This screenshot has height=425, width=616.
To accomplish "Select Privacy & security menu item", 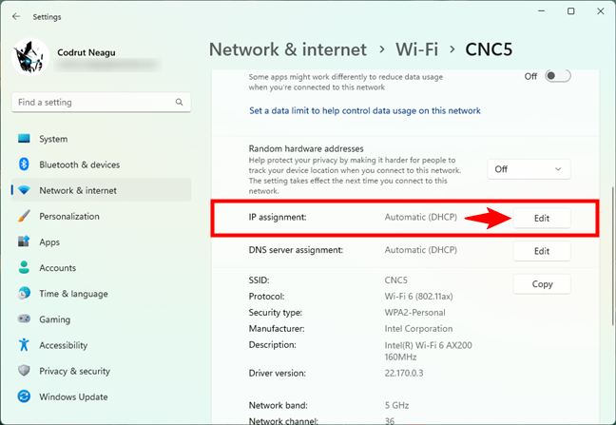I will coord(75,371).
